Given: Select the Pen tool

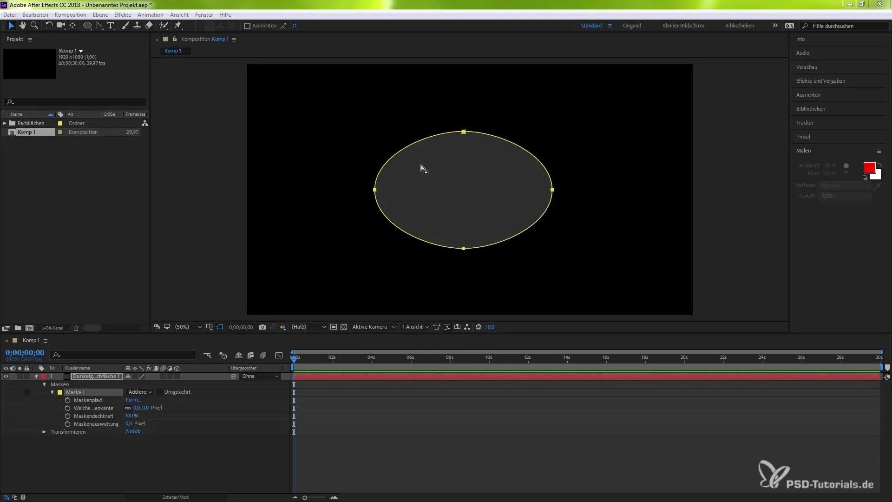Looking at the screenshot, I should point(99,26).
